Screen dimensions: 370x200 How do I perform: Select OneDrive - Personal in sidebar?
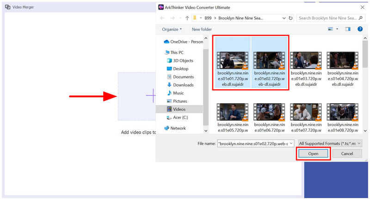pos(183,41)
